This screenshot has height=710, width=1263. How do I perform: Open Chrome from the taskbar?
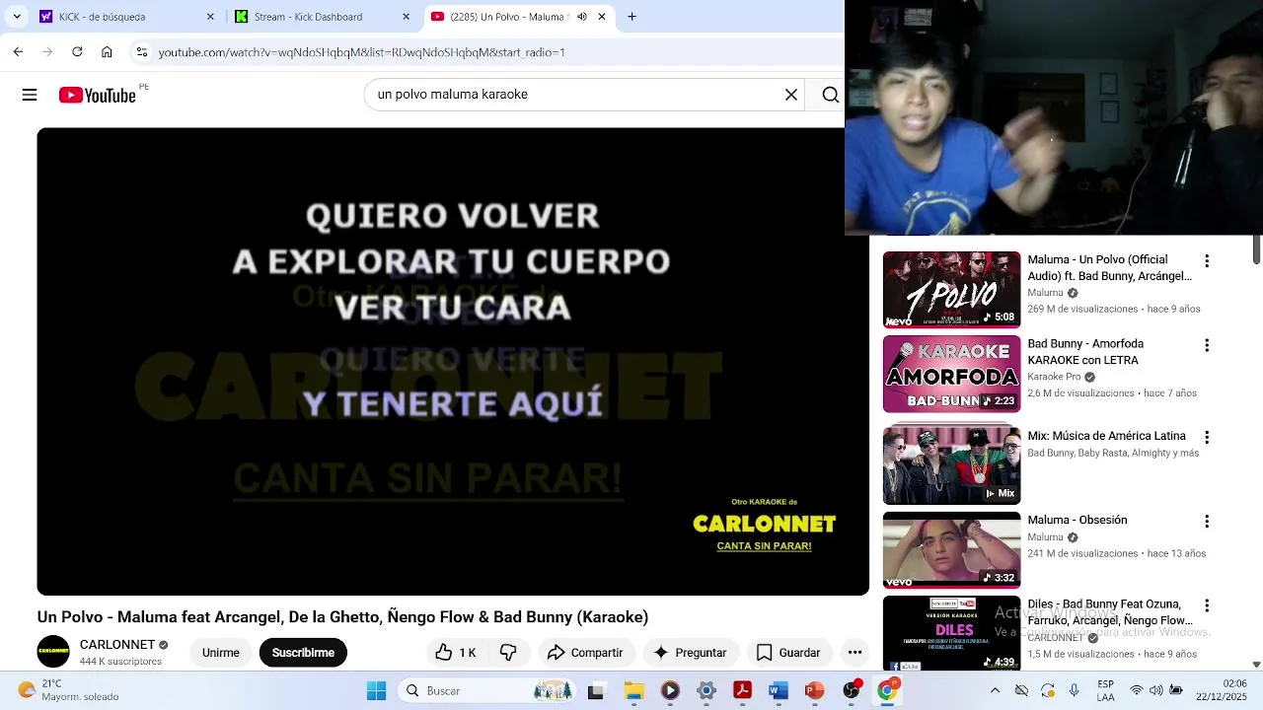(x=886, y=691)
